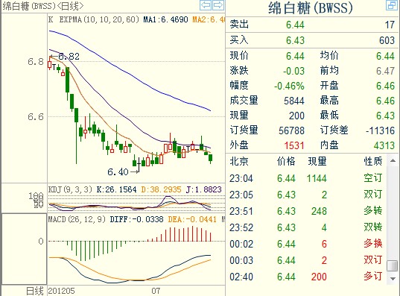Click the quote panel heading 绵白糖(BWSS)
This screenshot has width=400, height=296.
(311, 8)
